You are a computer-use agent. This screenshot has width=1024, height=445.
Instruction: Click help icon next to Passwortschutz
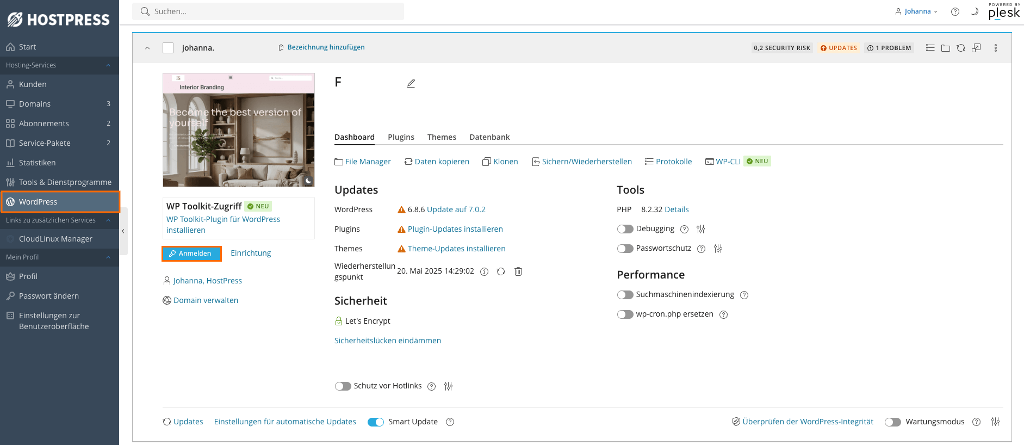click(x=702, y=249)
